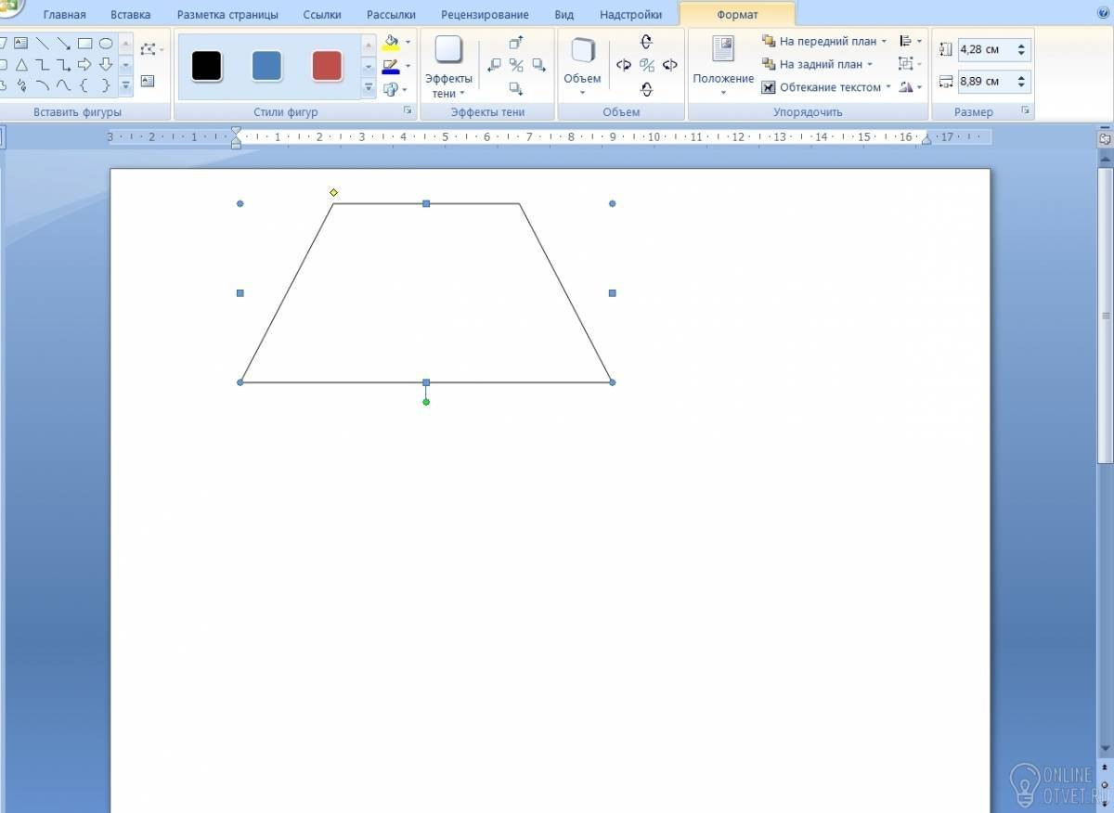This screenshot has width=1114, height=813.
Task: Select the Arrow line shape
Action: coord(63,44)
